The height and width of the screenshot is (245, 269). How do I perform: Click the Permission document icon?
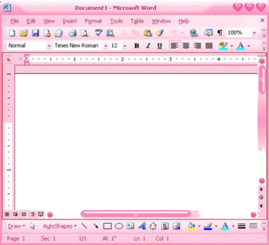point(47,33)
